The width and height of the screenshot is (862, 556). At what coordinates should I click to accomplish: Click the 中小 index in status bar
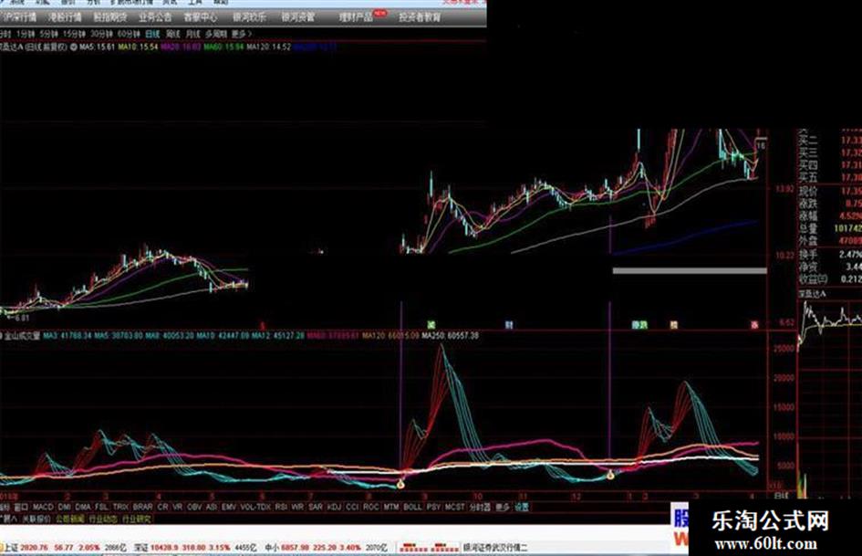coord(272,548)
